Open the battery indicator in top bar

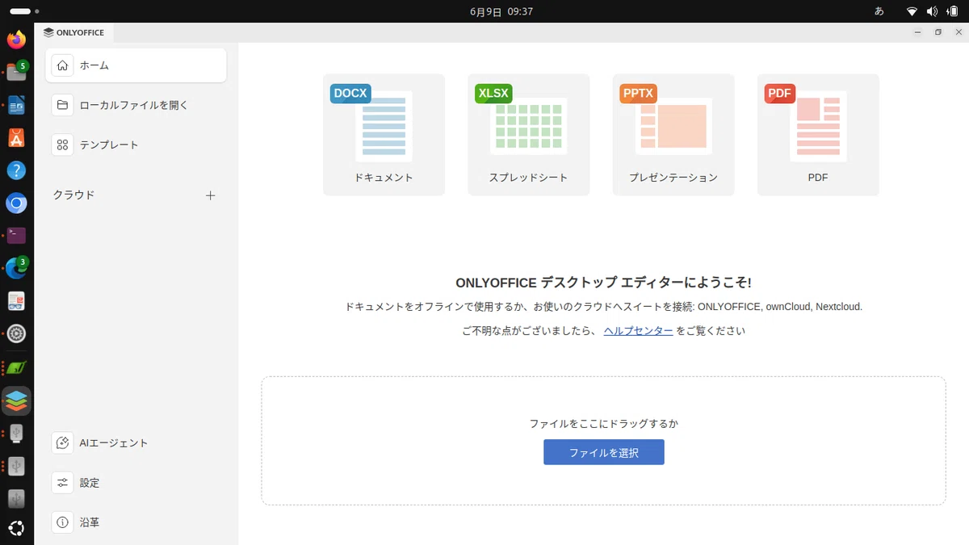[x=953, y=11]
